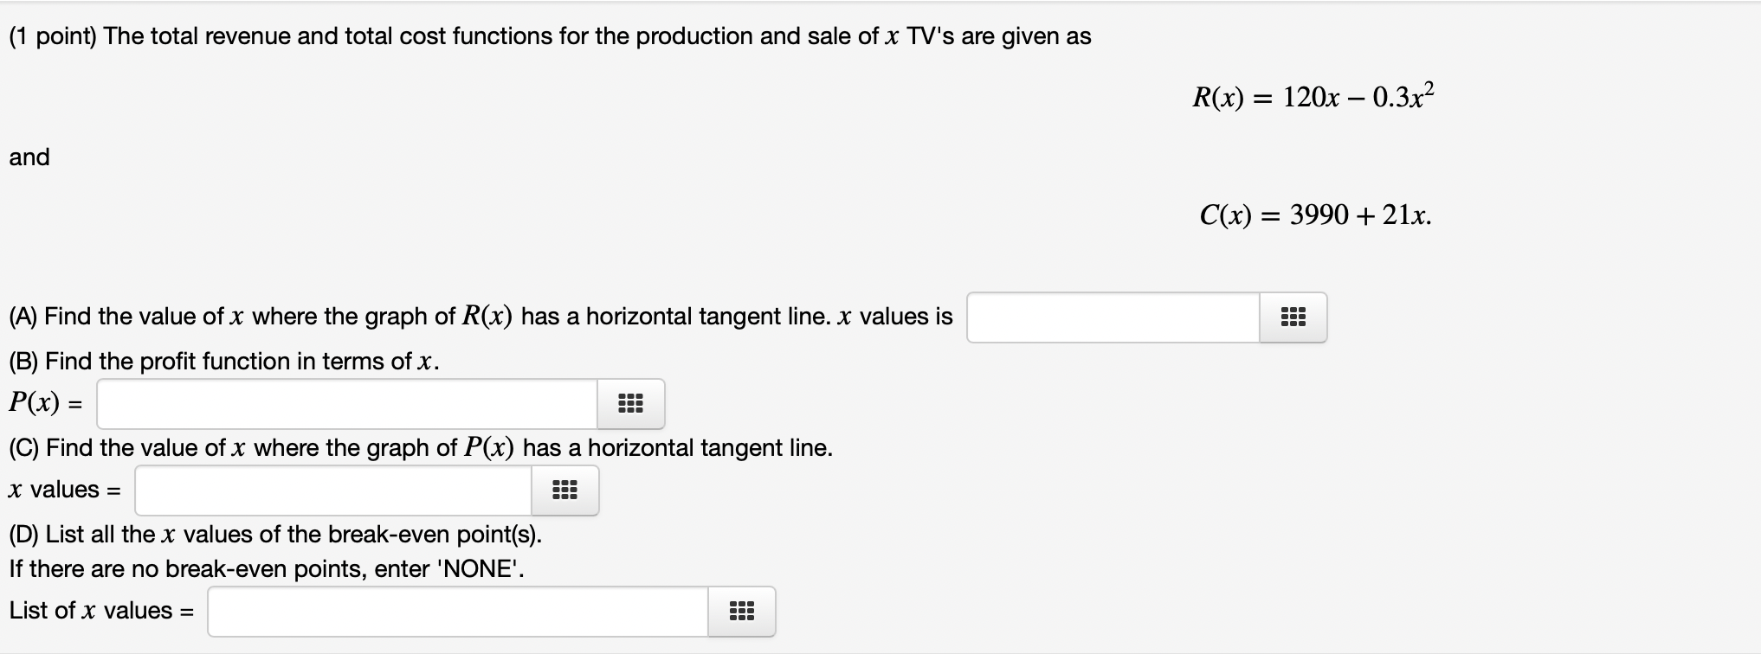Viewport: 1761px width, 654px height.
Task: Launch the symbol palette next to part A input
Action: [x=1293, y=317]
